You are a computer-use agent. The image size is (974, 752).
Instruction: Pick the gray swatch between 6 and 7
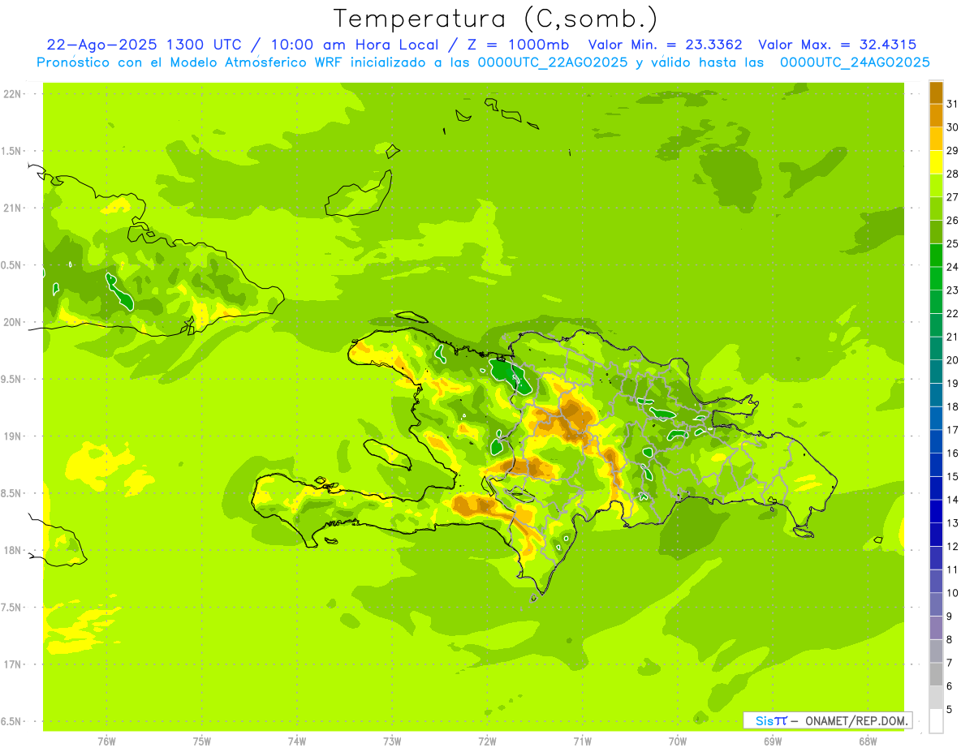[x=936, y=674]
